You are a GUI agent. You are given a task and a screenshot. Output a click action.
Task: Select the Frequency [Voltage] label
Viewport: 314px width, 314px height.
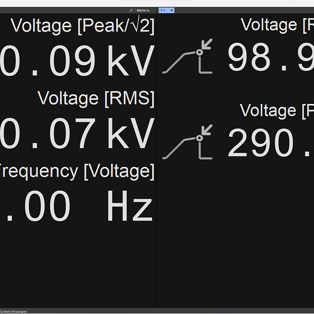pos(76,171)
